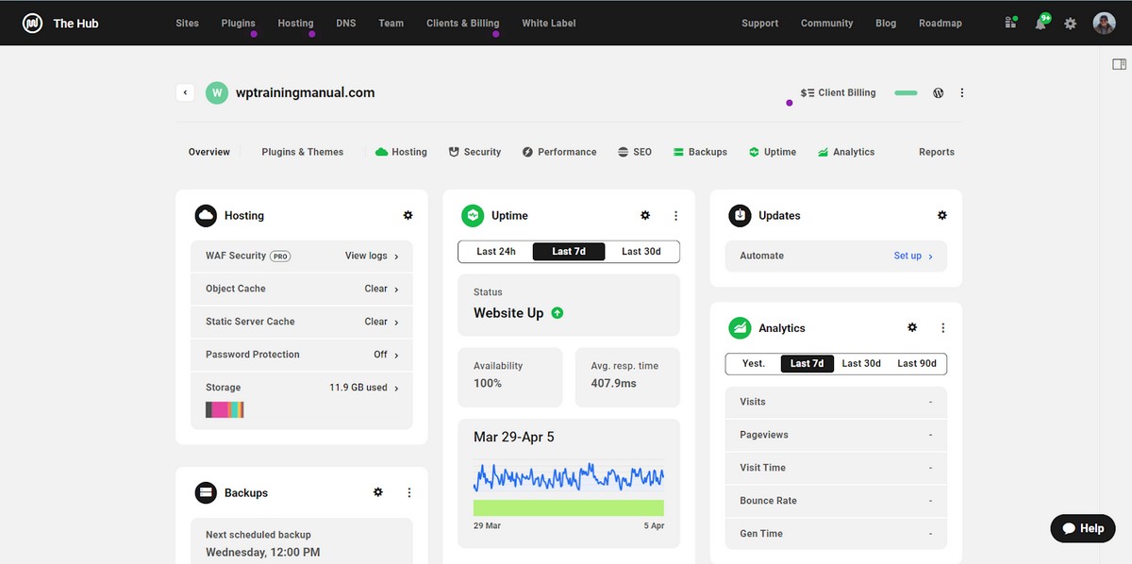Open Hosting in top navigation
The width and height of the screenshot is (1132, 564).
click(x=295, y=23)
